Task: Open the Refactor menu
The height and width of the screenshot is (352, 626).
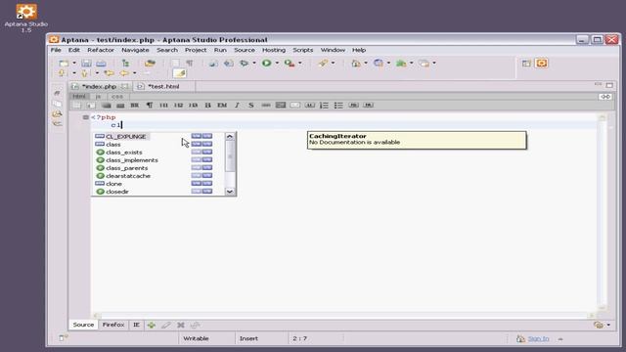Action: pyautogui.click(x=101, y=50)
